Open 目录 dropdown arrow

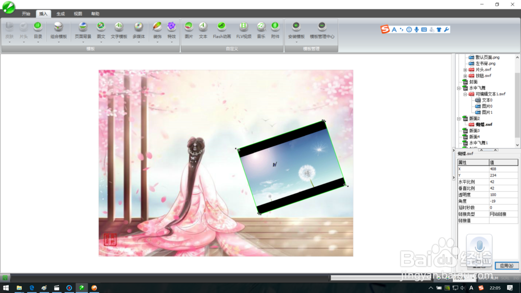(x=38, y=42)
